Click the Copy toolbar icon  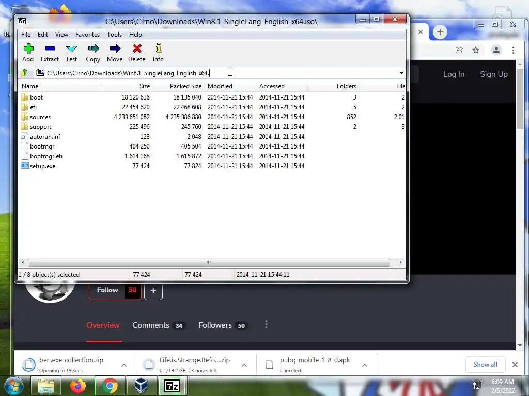(93, 48)
